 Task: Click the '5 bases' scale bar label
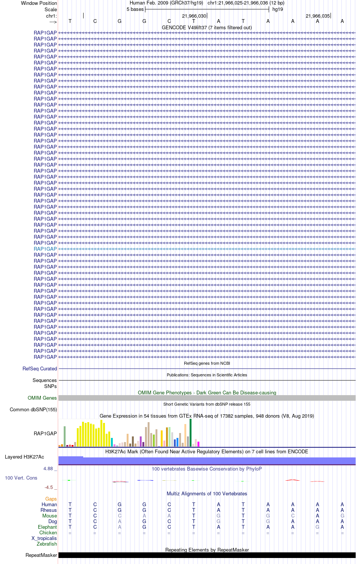[135, 9]
